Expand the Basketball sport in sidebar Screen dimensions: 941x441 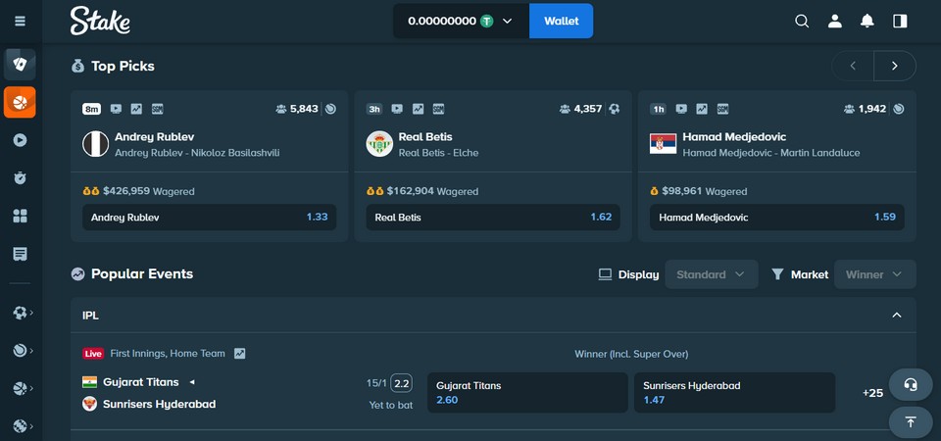click(x=23, y=388)
